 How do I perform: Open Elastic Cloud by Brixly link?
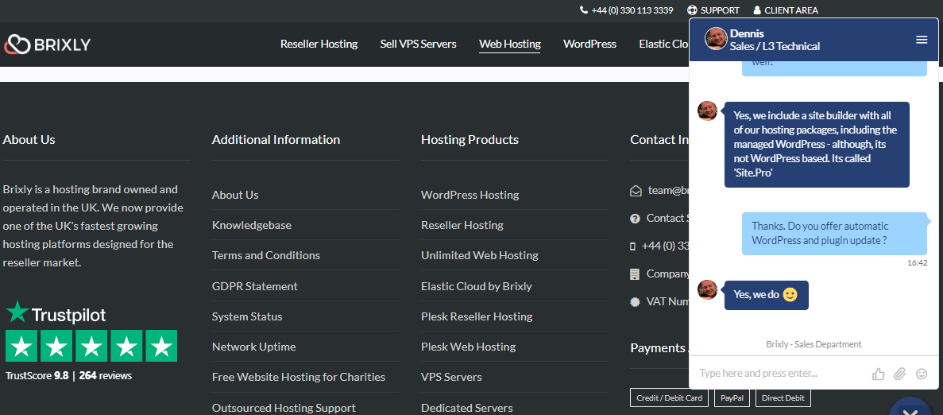tap(477, 286)
